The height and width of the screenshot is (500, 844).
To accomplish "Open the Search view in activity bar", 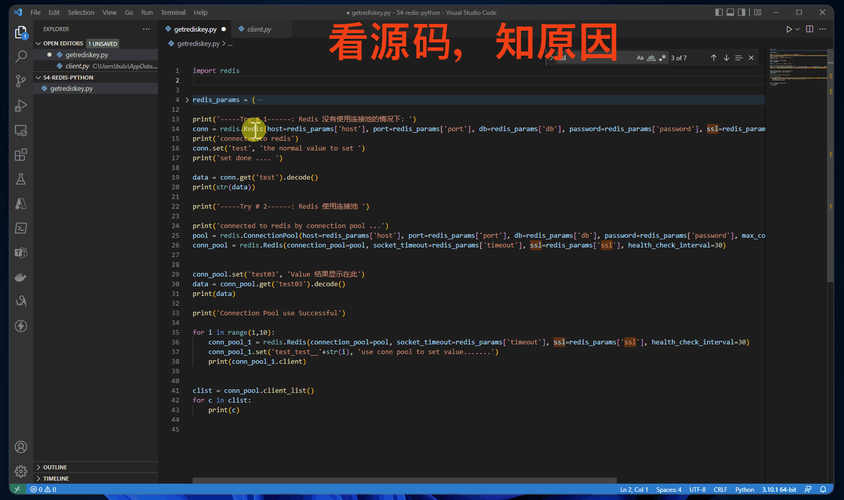I will point(21,56).
